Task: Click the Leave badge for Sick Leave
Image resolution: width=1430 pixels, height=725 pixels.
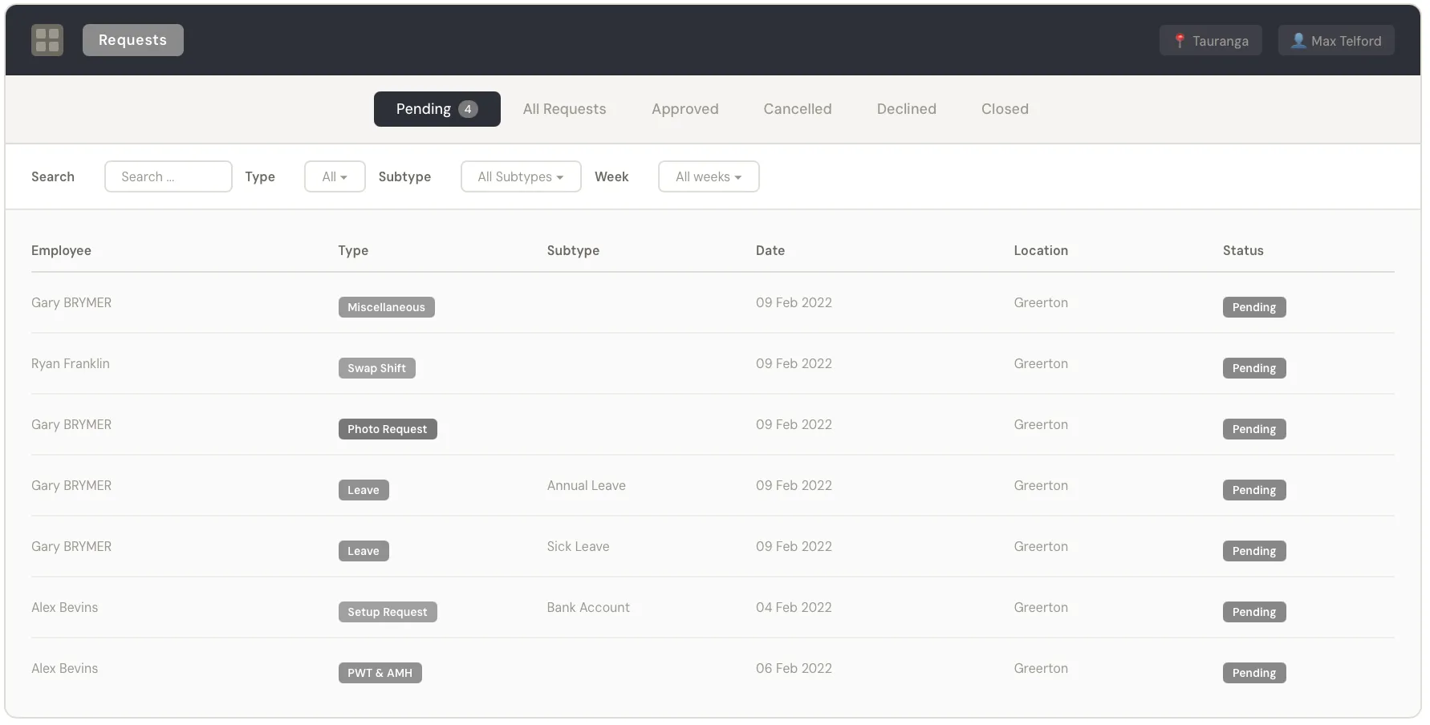Action: pos(364,551)
